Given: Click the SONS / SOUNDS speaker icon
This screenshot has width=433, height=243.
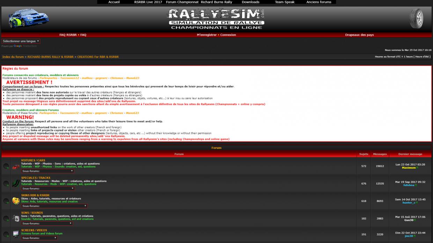Looking at the screenshot, I should pyautogui.click(x=16, y=218).
